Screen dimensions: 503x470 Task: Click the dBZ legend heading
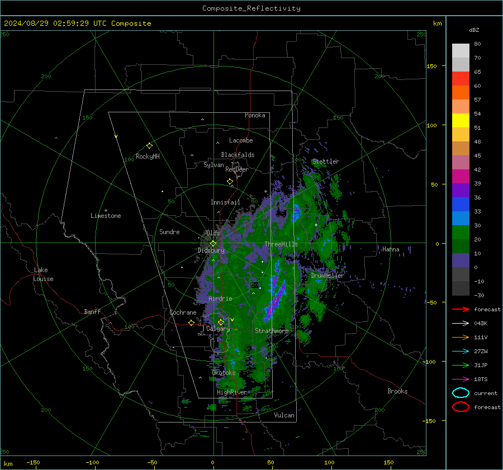point(474,30)
